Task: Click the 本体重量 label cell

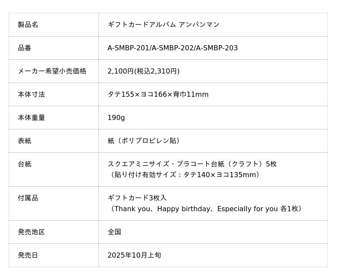Action: [31, 117]
